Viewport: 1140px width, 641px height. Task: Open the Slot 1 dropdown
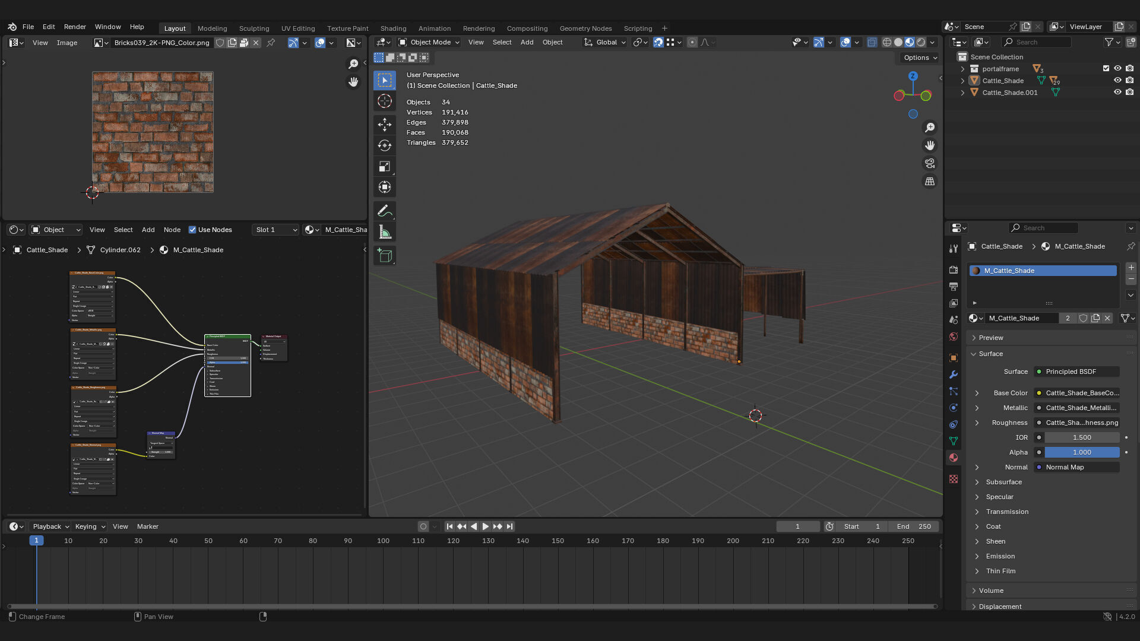[275, 230]
